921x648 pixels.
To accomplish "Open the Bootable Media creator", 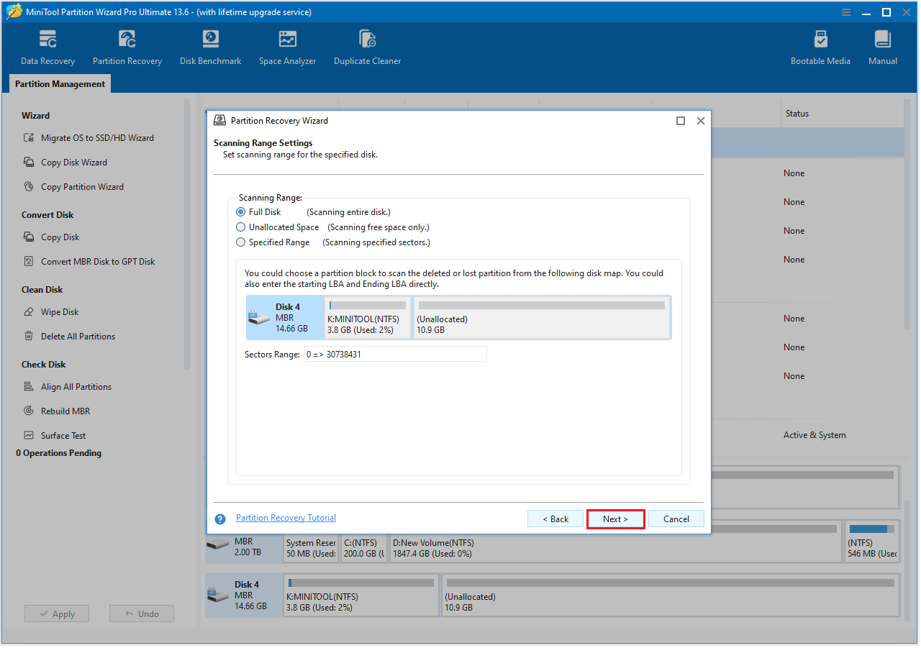I will (820, 47).
